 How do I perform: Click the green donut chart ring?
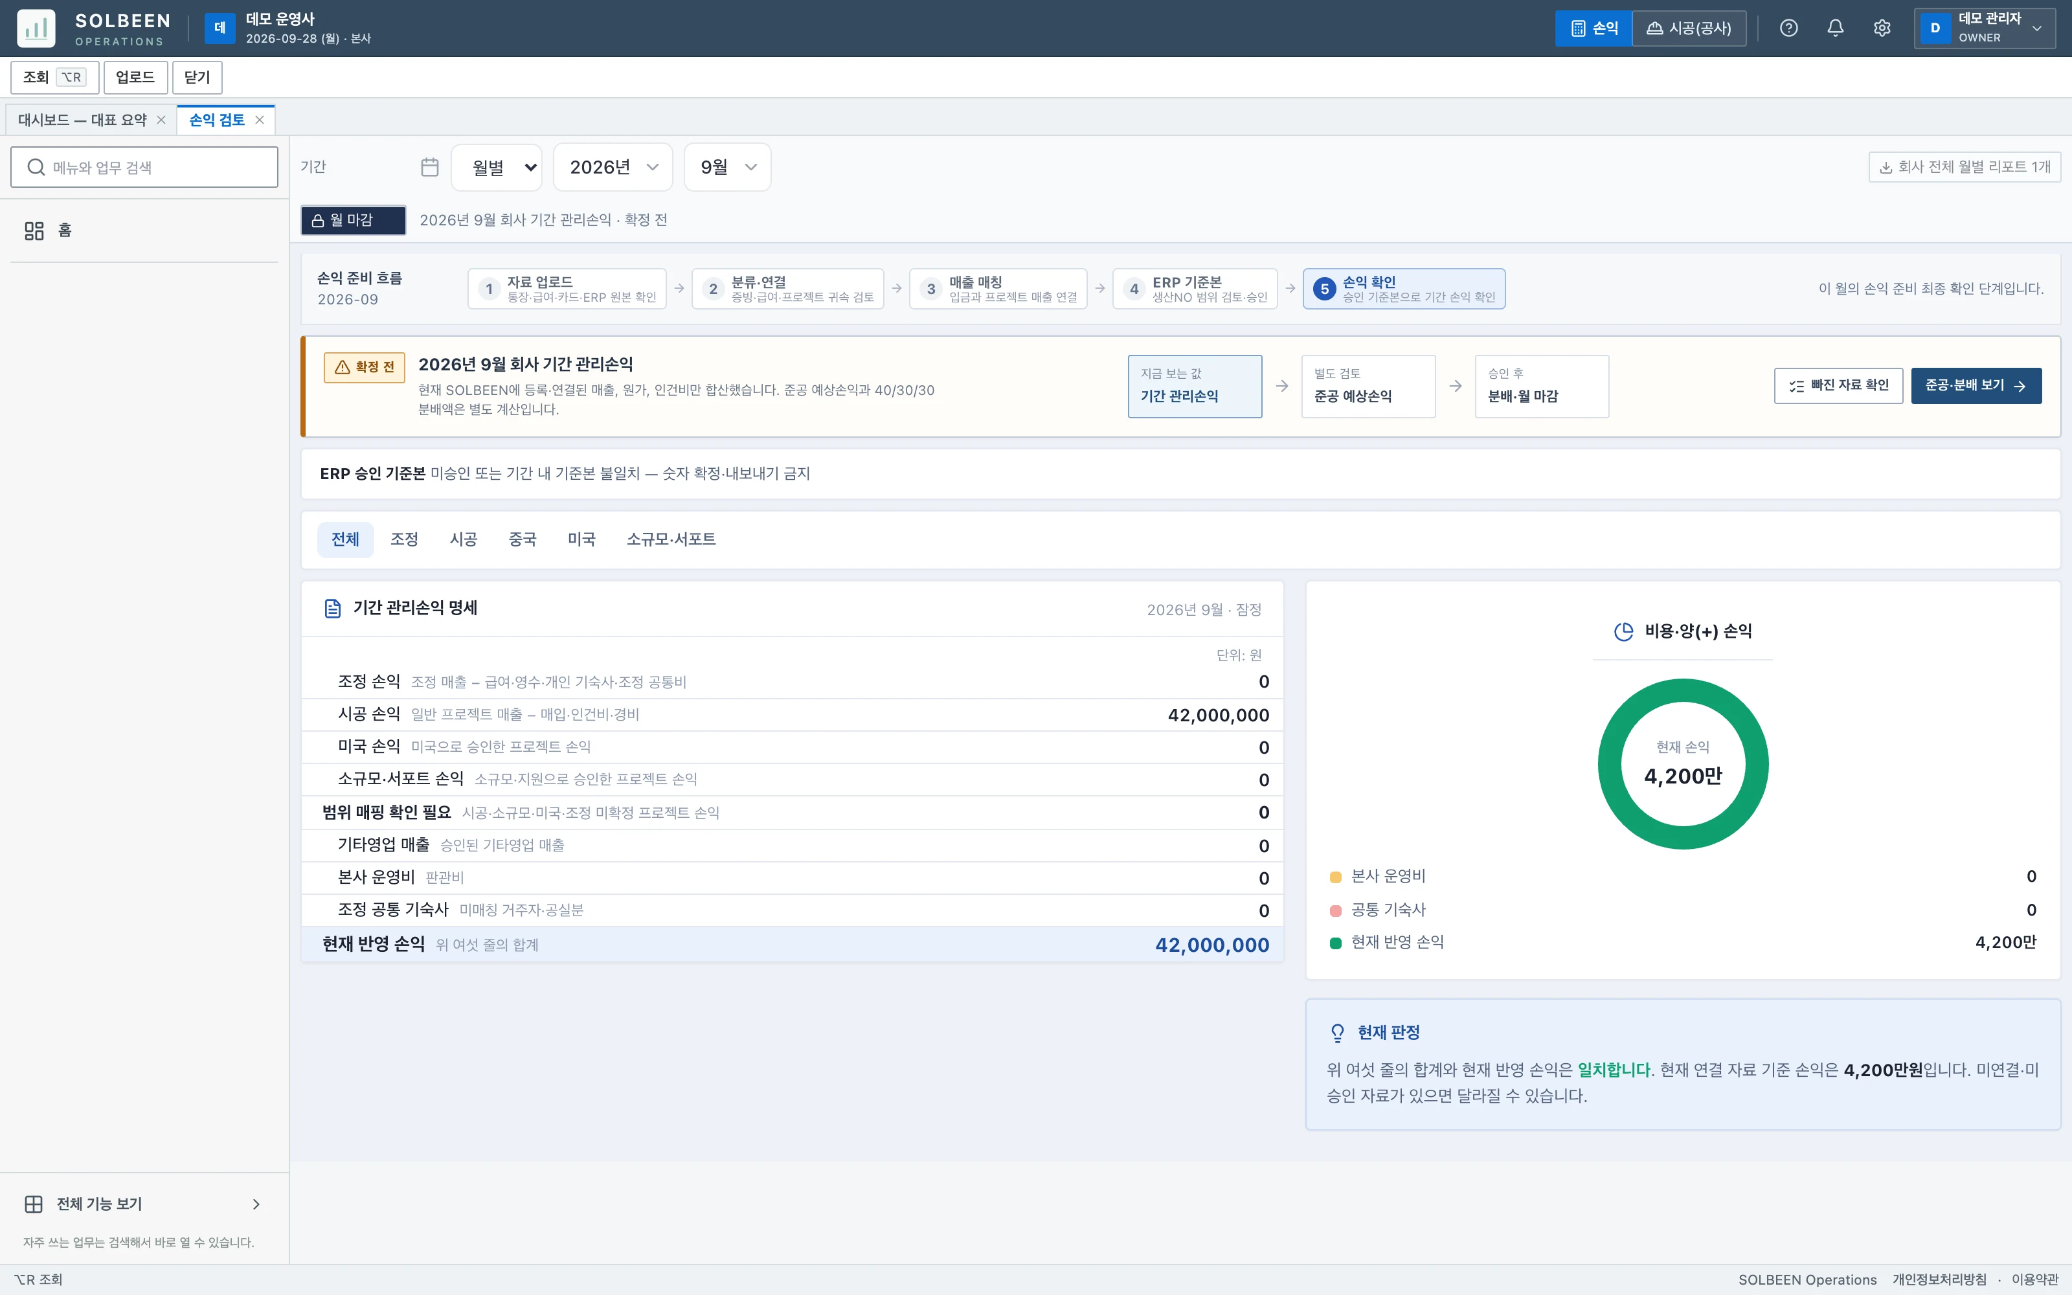[1683, 690]
